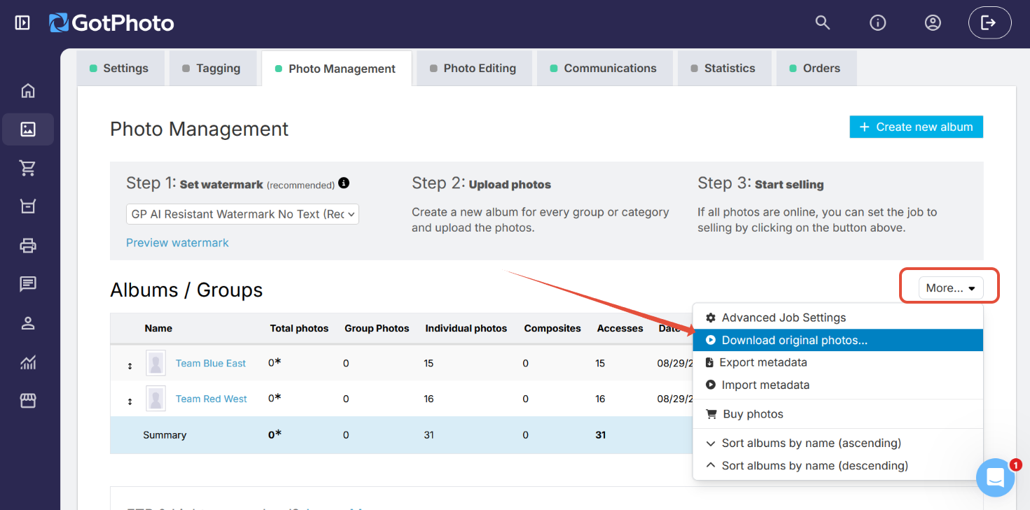The image size is (1030, 510).
Task: Click the logout button icon
Action: pyautogui.click(x=989, y=23)
